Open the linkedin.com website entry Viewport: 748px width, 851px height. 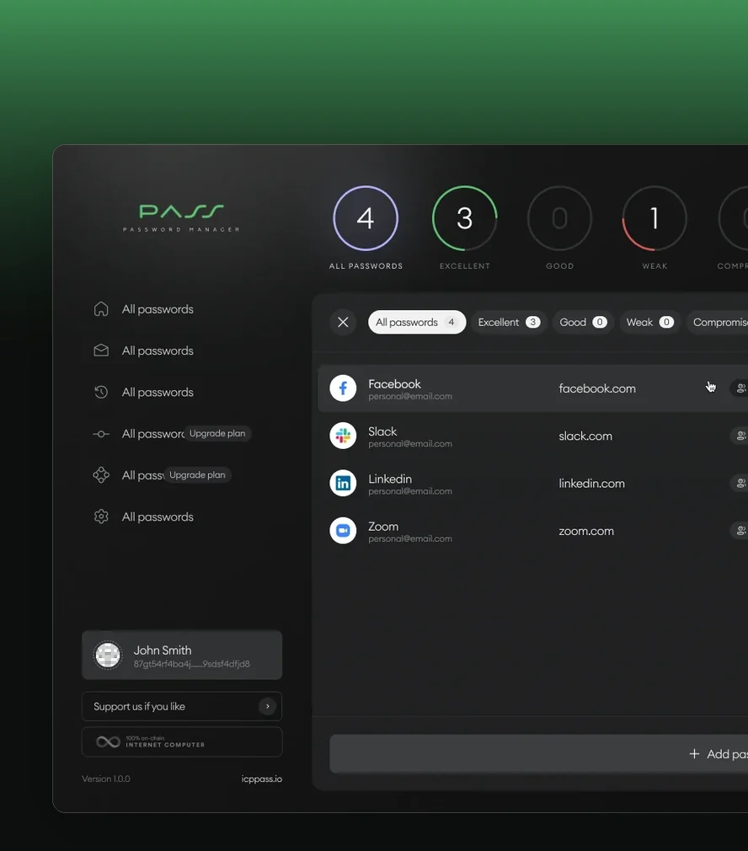[x=592, y=484]
